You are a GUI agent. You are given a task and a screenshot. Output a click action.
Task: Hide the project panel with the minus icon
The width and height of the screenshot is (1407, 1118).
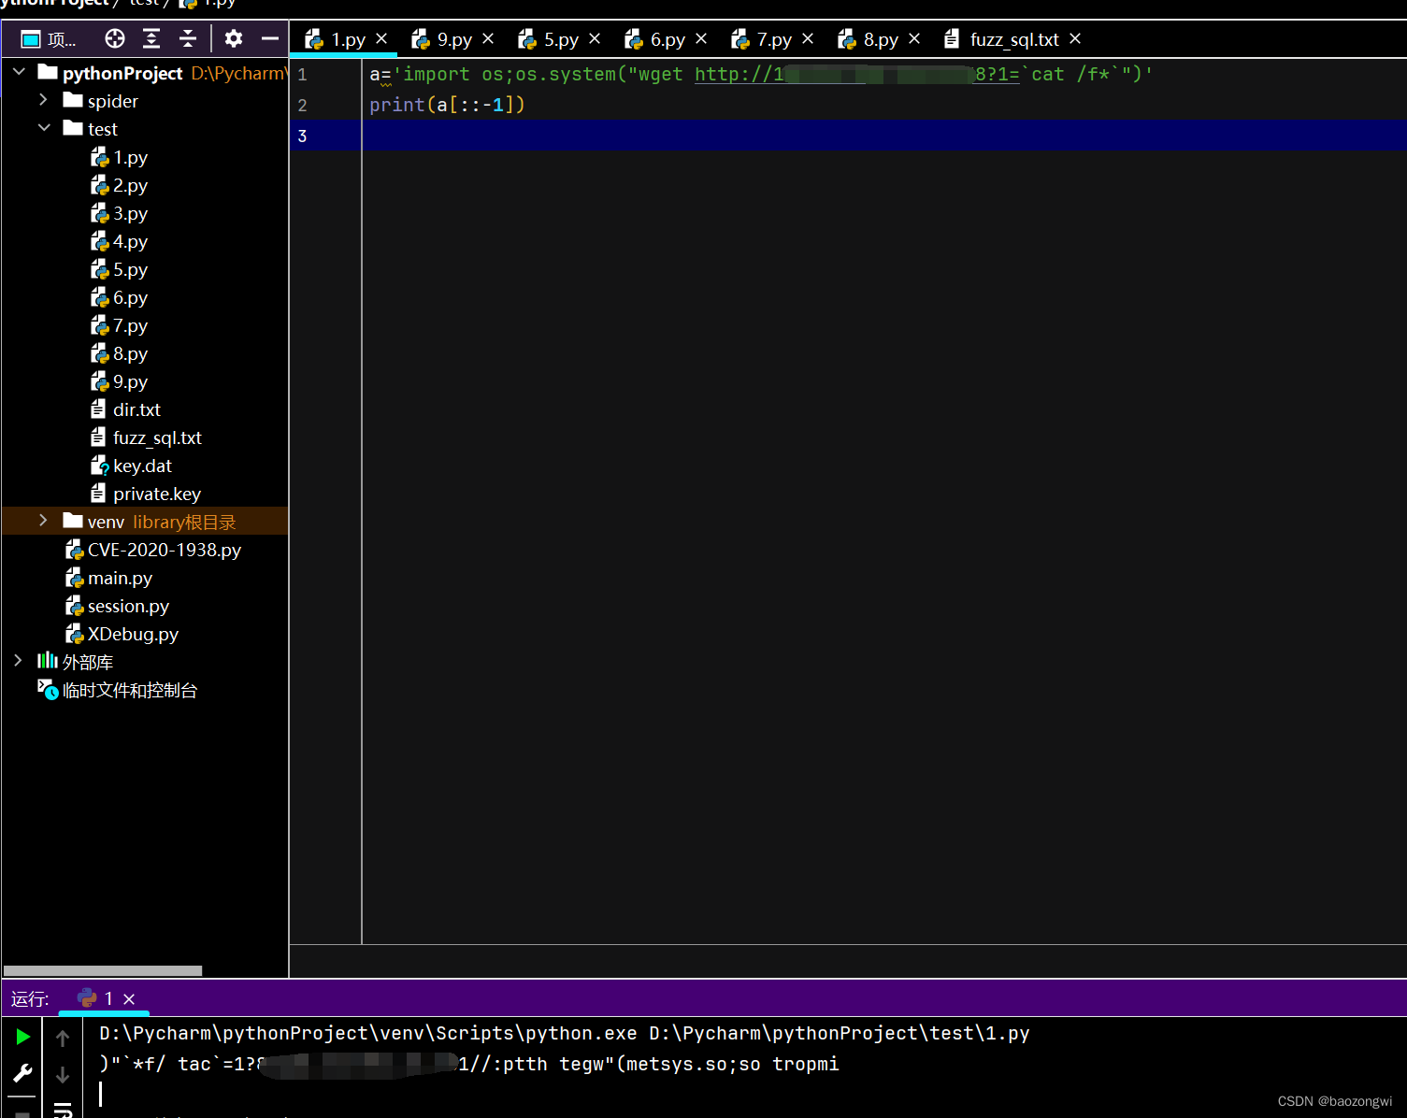coord(270,38)
